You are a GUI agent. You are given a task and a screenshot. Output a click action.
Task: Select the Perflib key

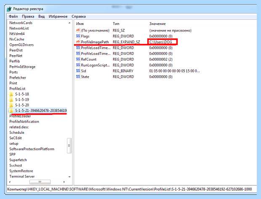15,61
